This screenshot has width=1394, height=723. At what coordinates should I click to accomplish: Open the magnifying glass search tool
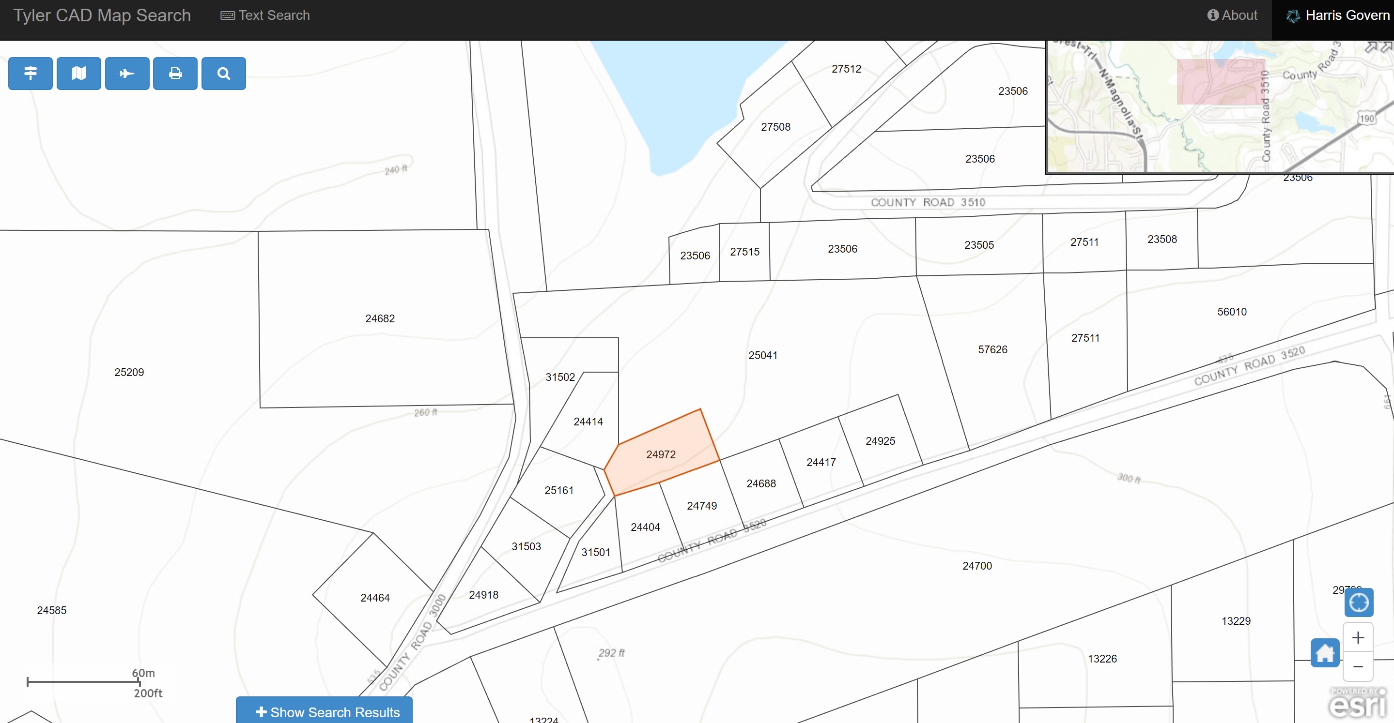[x=223, y=73]
